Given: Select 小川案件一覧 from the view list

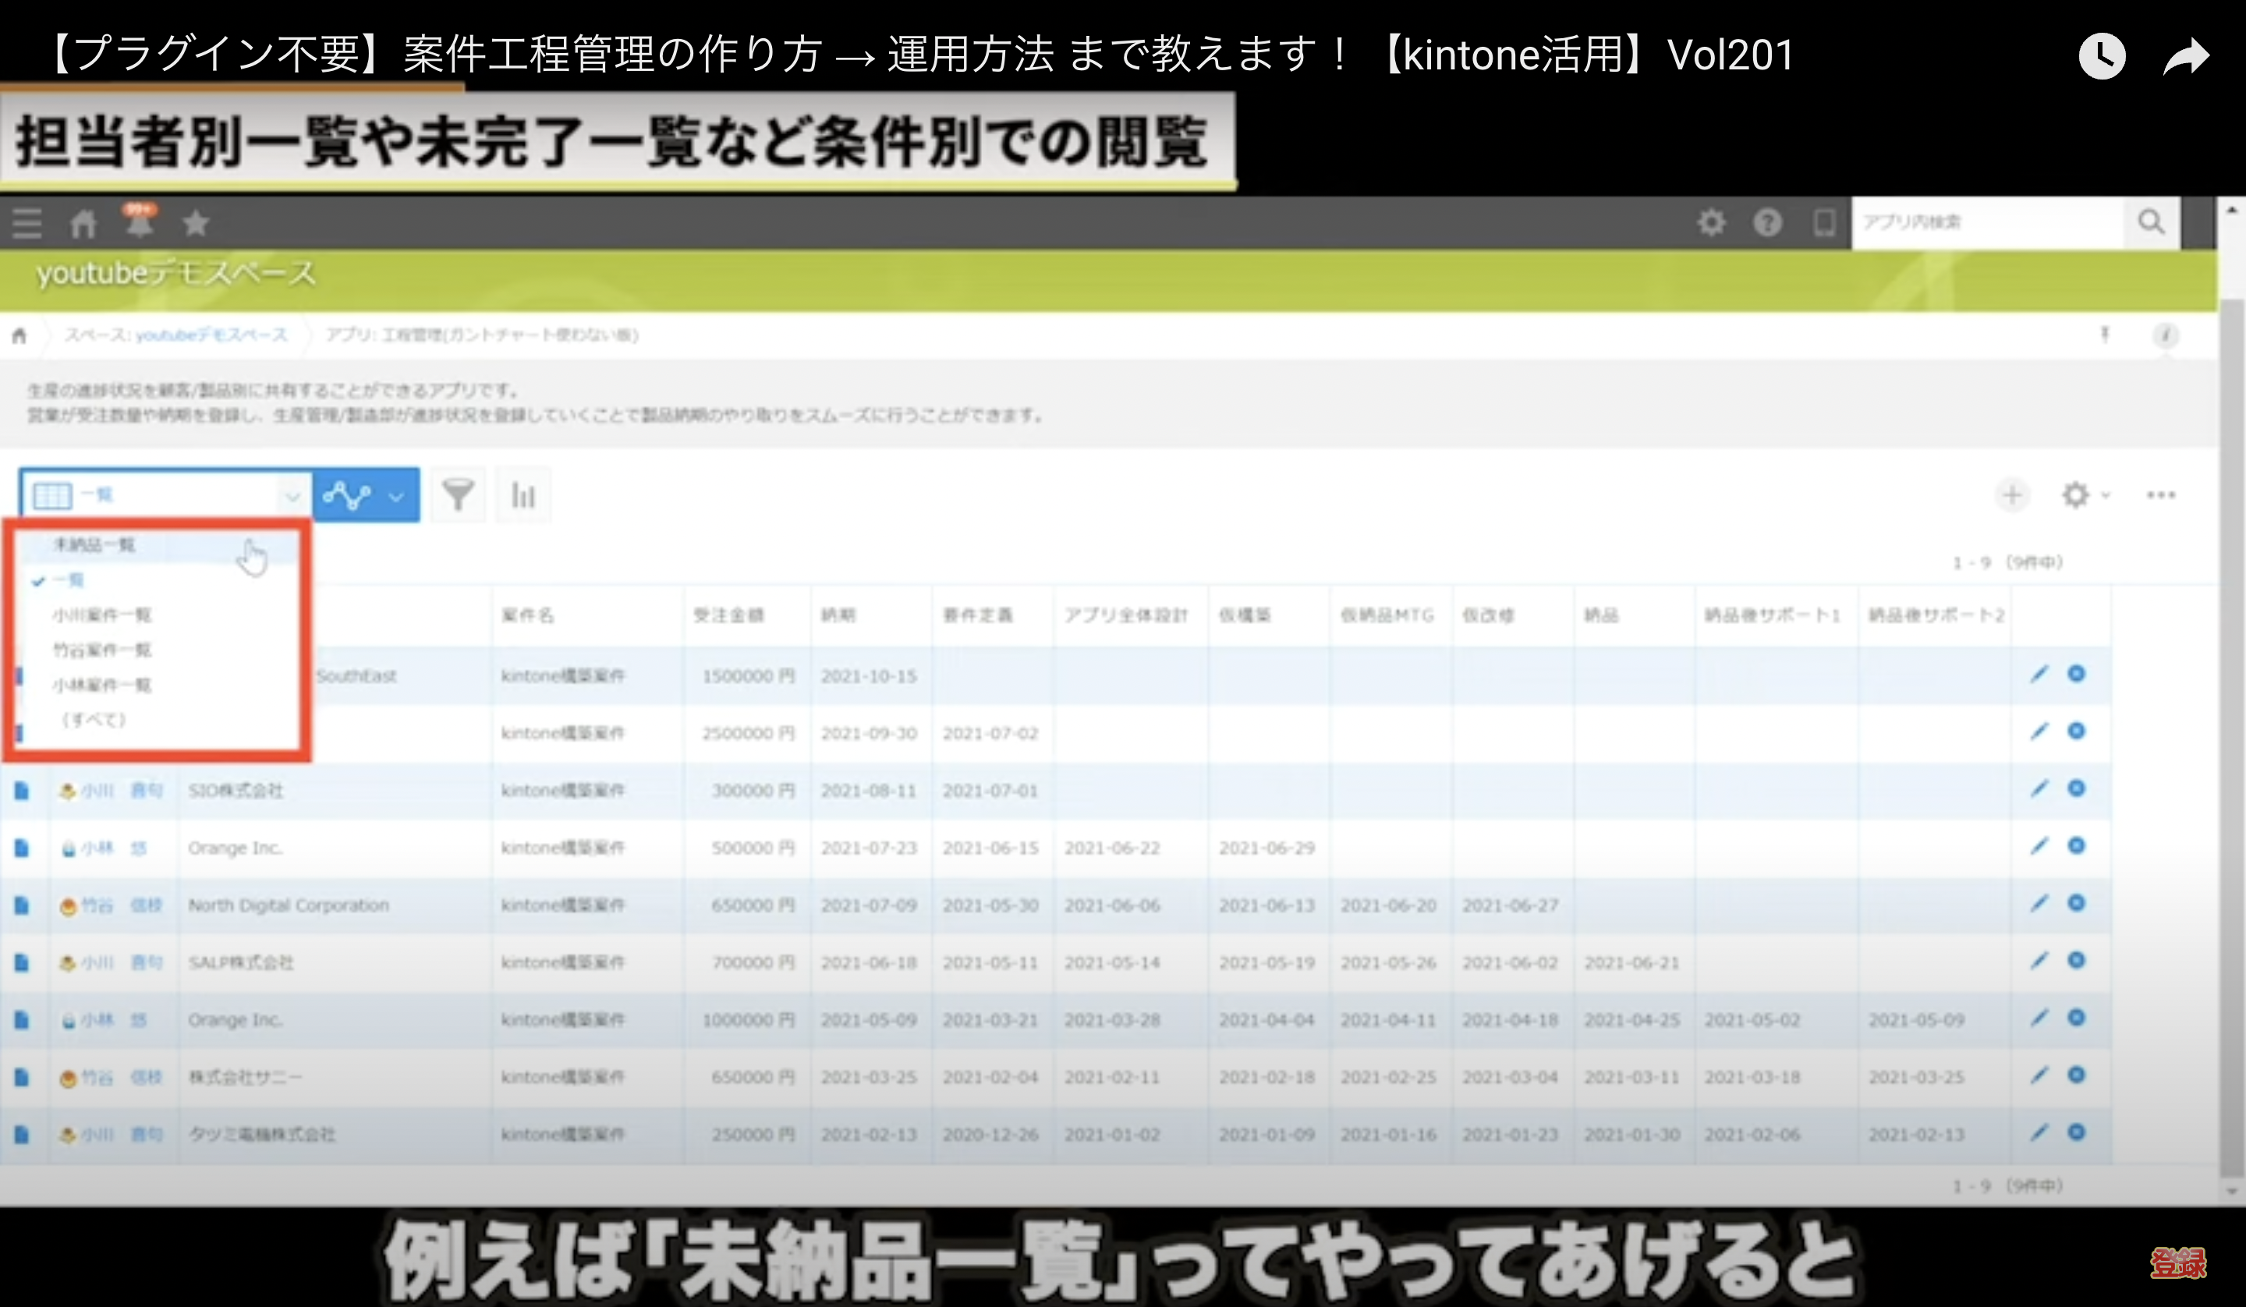Looking at the screenshot, I should click(101, 615).
